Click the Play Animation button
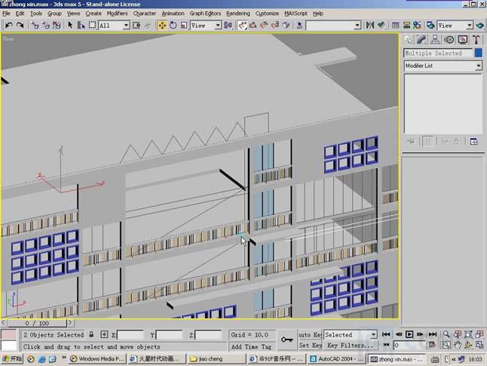 pyautogui.click(x=409, y=334)
